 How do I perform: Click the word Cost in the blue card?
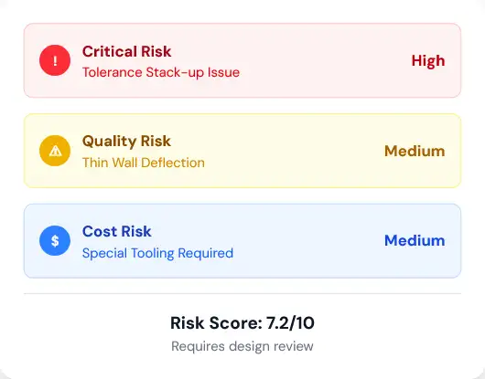tap(100, 231)
